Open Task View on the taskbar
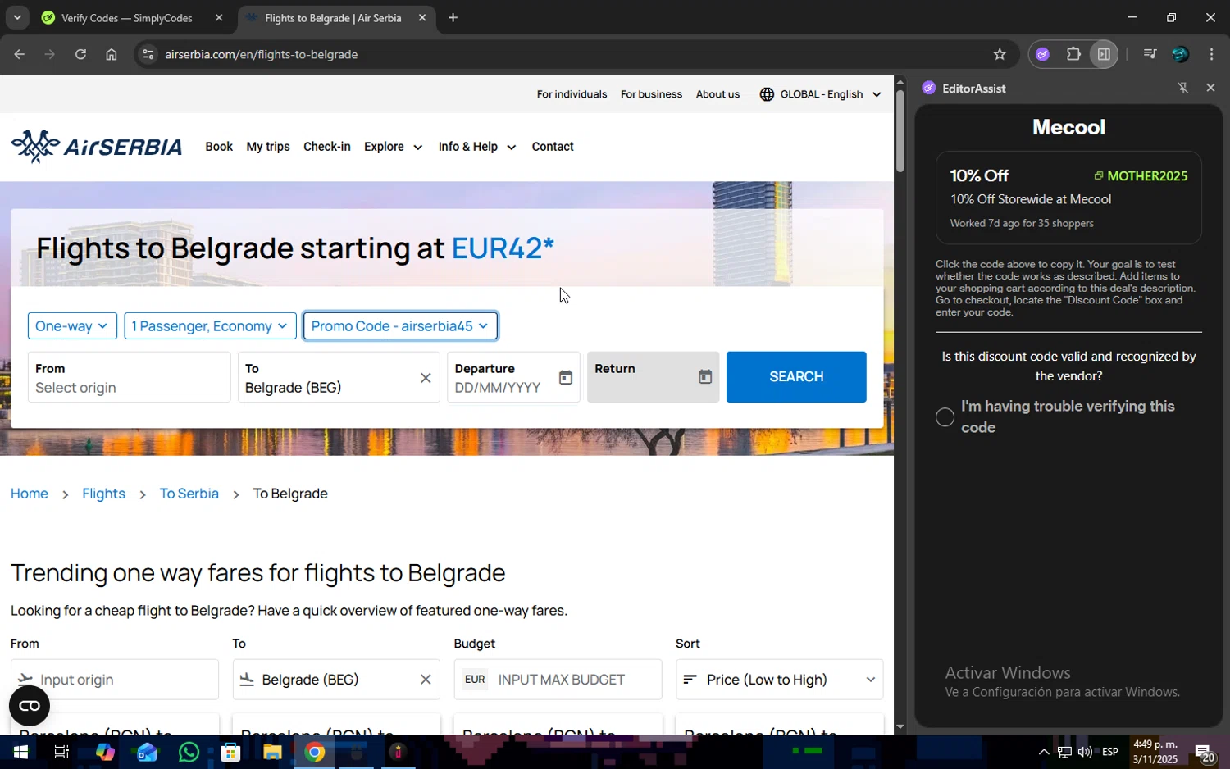 (x=61, y=752)
